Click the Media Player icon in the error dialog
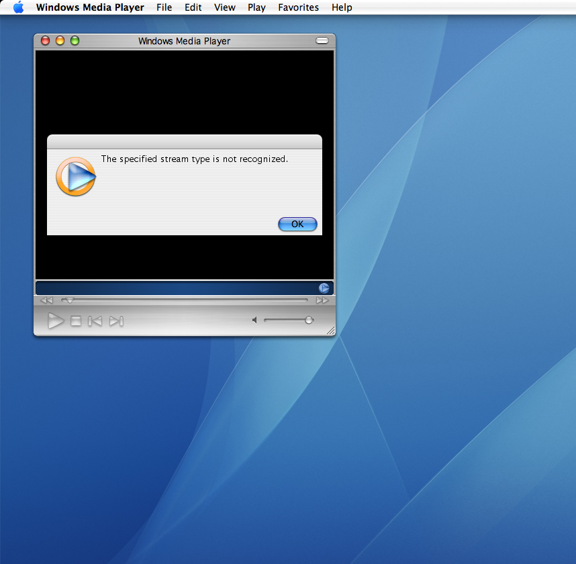576x564 pixels. (76, 177)
